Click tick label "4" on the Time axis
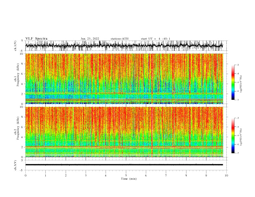Viewport: 255px width, 197px height. [106, 175]
